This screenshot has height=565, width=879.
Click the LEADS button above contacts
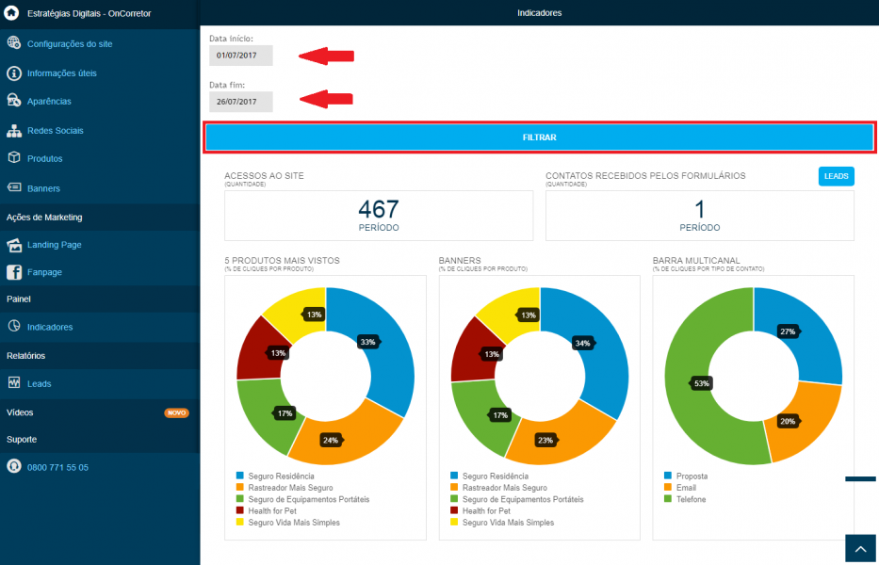click(836, 176)
